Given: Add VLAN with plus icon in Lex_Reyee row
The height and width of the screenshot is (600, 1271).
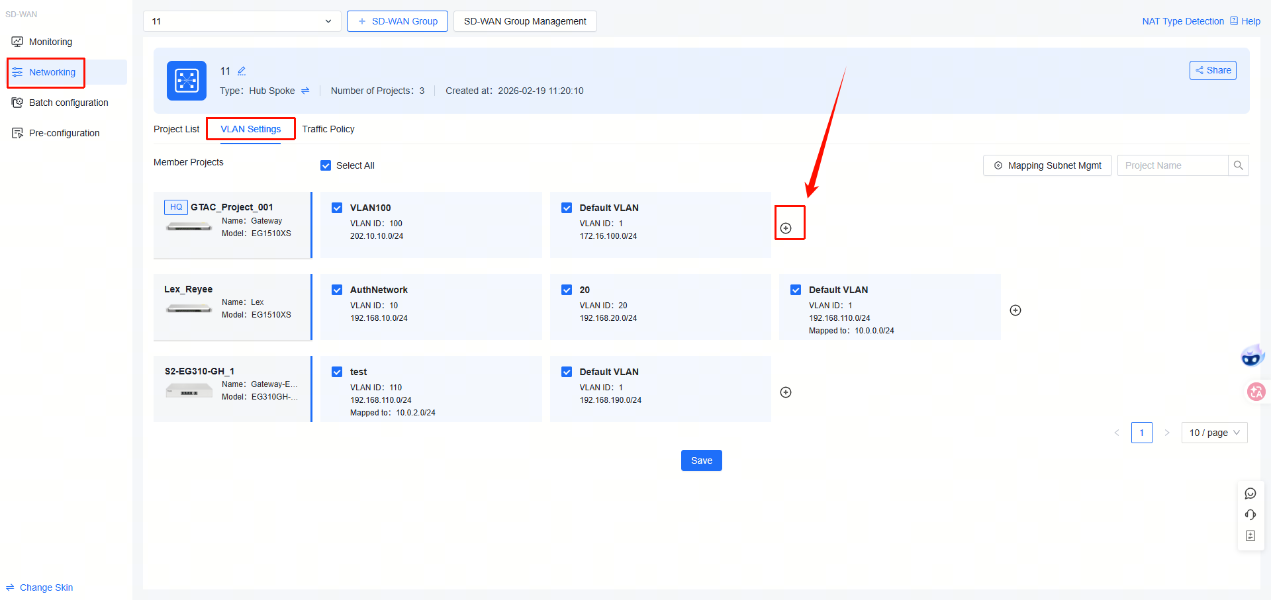Looking at the screenshot, I should tap(1015, 310).
